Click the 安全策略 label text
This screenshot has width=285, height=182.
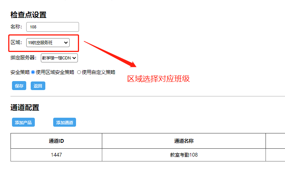[x=20, y=72]
